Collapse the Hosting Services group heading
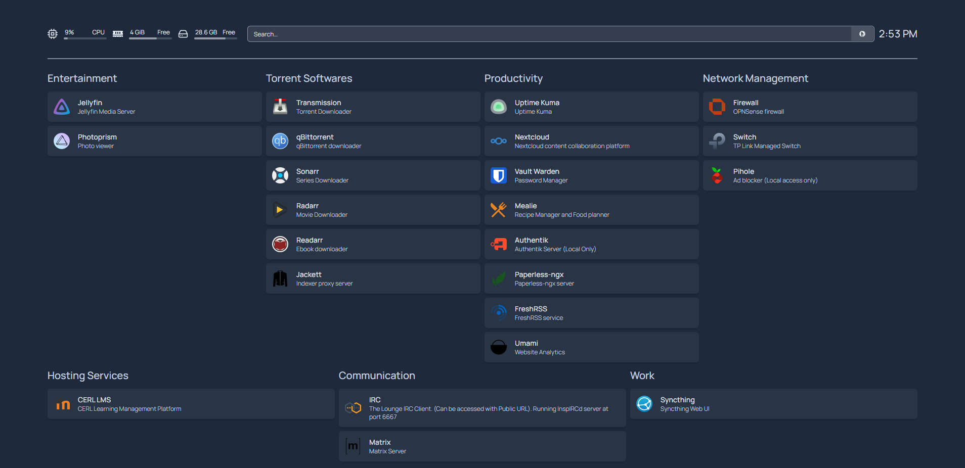 [x=88, y=376]
